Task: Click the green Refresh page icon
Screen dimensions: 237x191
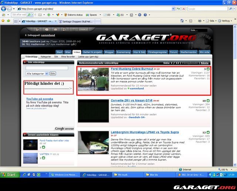Action: coord(178,9)
